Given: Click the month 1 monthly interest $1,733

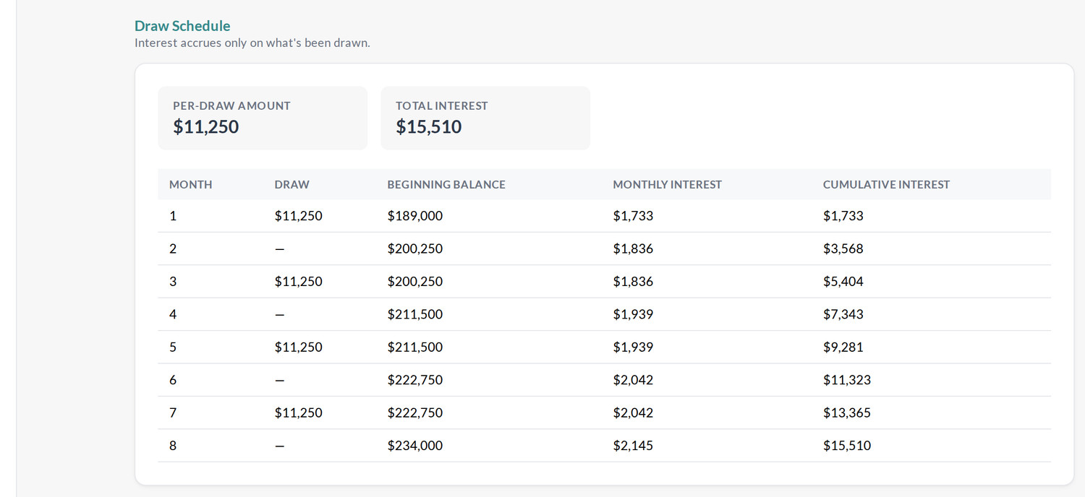Looking at the screenshot, I should click(x=633, y=216).
